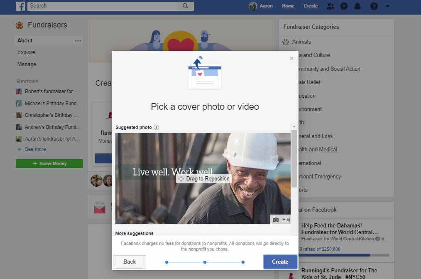Open the ellipsis menu next to About

78,40
